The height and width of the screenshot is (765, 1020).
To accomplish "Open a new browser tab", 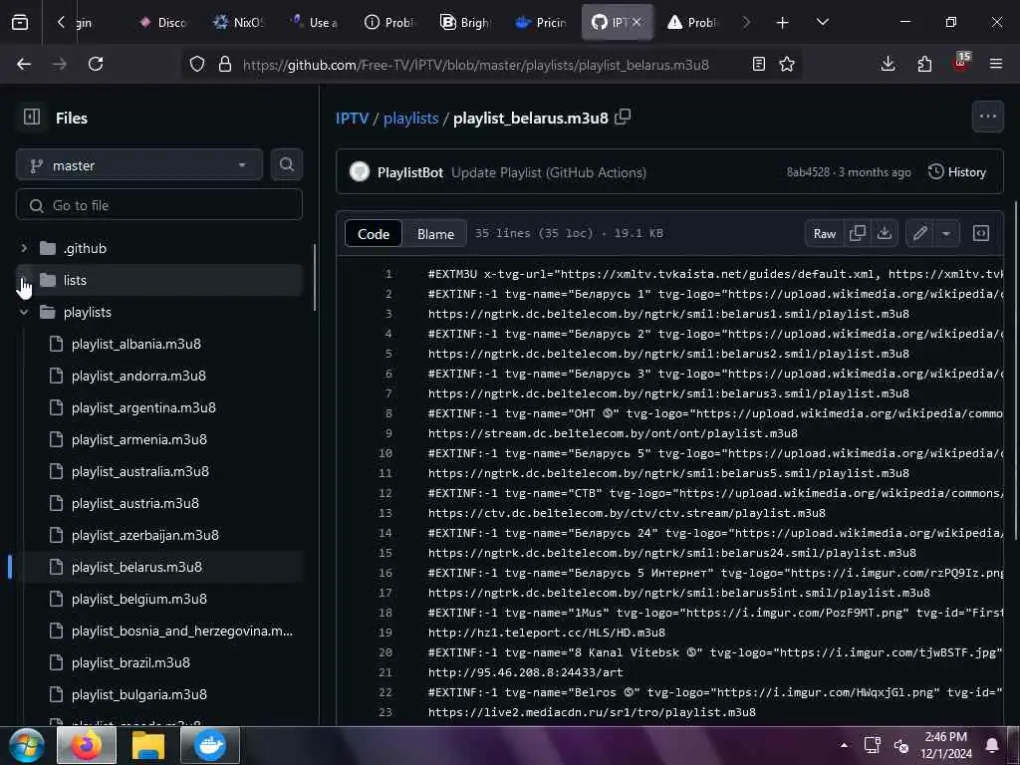I will coord(783,23).
